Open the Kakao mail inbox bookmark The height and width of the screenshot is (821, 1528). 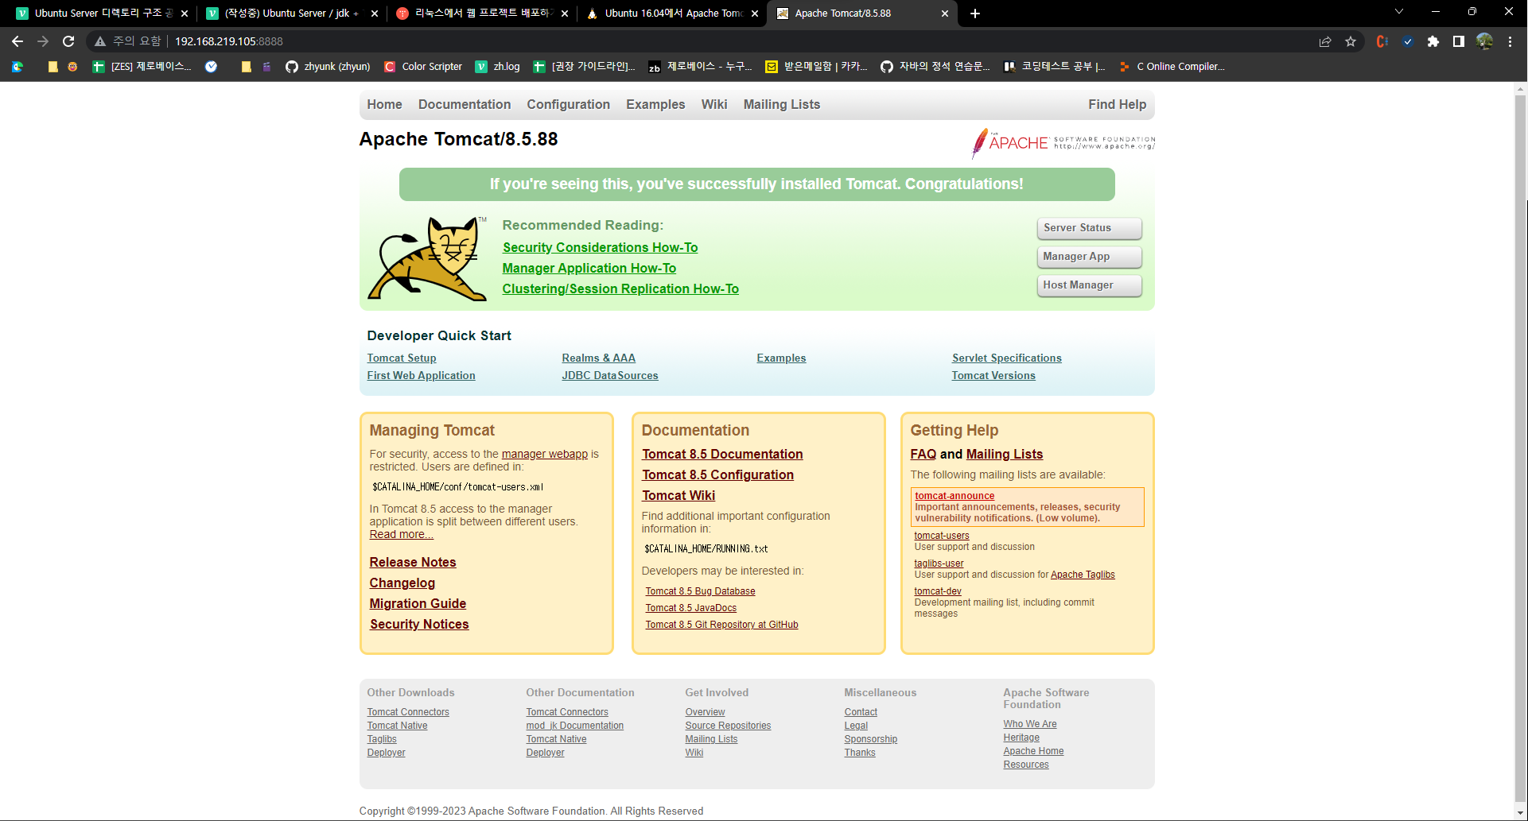pos(817,67)
